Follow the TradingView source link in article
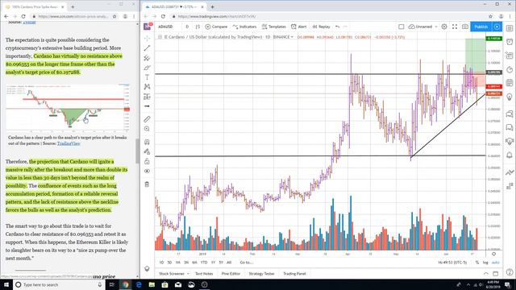The image size is (516, 290). (x=69, y=143)
